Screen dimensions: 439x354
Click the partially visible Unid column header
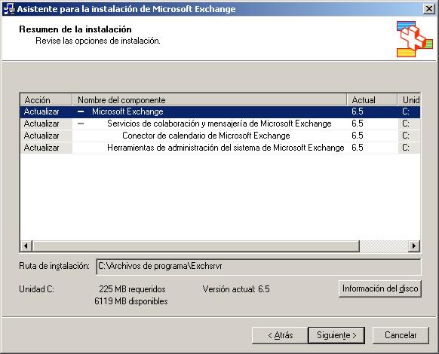409,99
